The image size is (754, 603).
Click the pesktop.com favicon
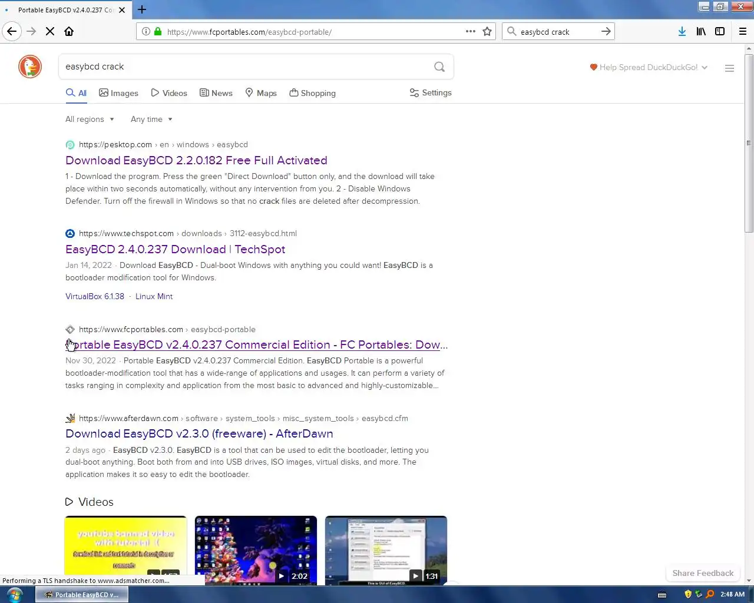tap(70, 145)
